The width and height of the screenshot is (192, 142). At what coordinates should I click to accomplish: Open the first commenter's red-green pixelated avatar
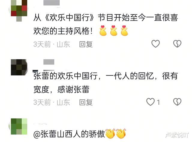coord(19,10)
